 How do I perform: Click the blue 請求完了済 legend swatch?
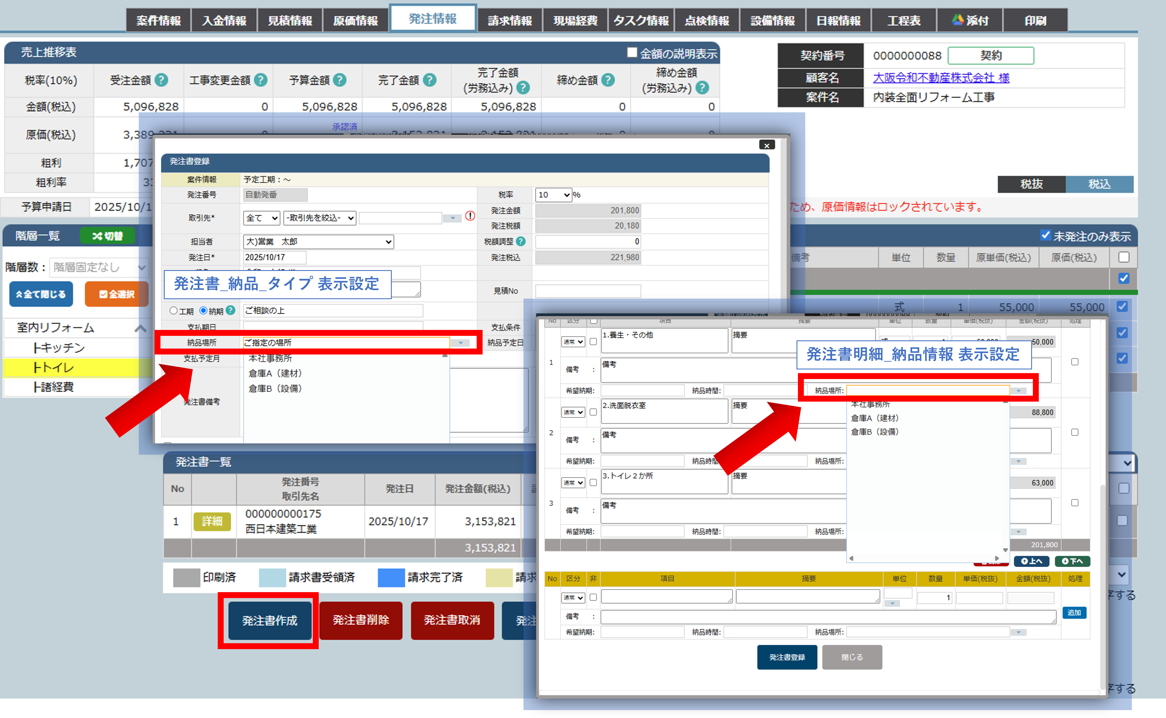click(391, 577)
